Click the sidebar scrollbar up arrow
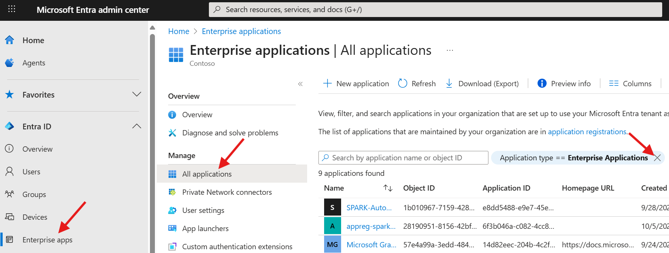 tap(152, 28)
